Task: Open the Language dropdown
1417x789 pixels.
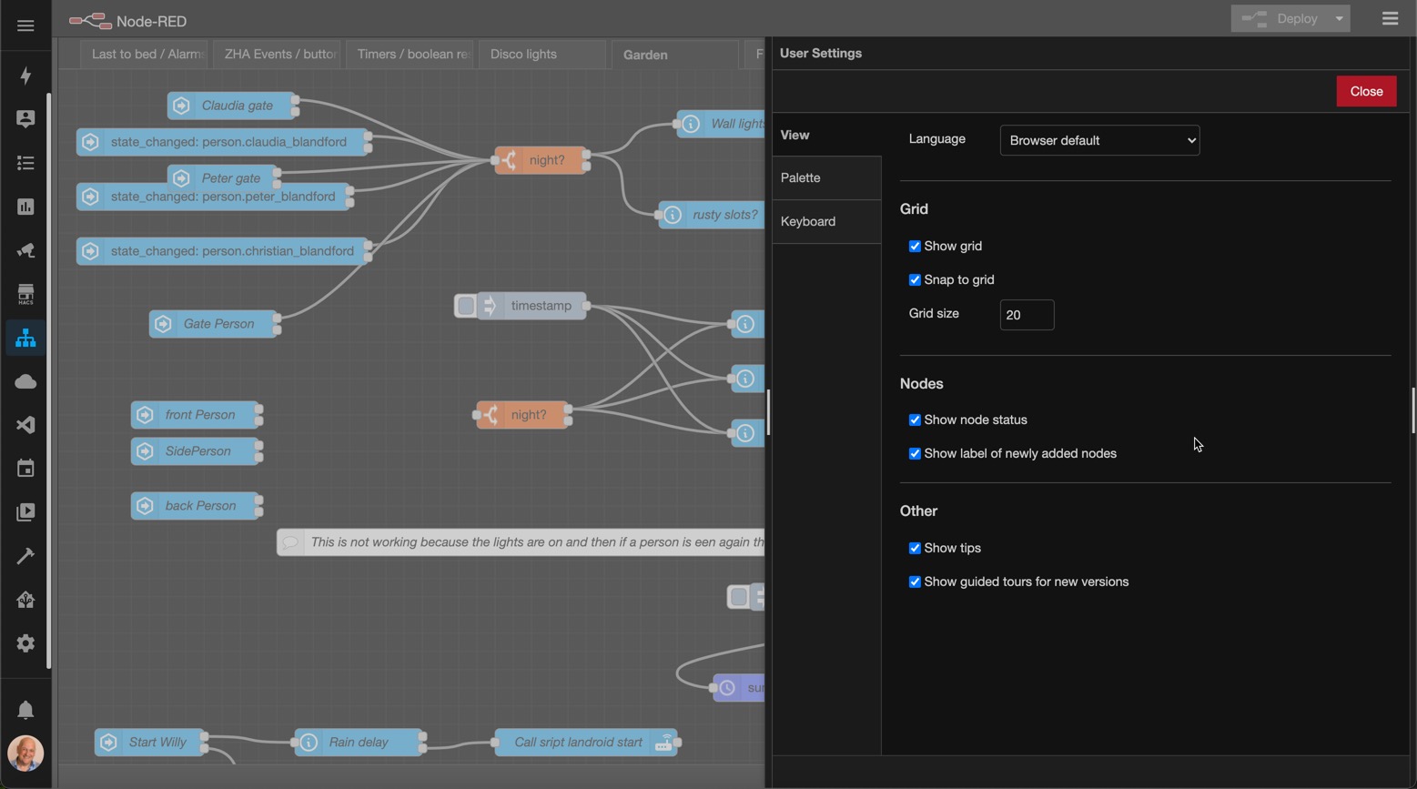Action: [1099, 140]
